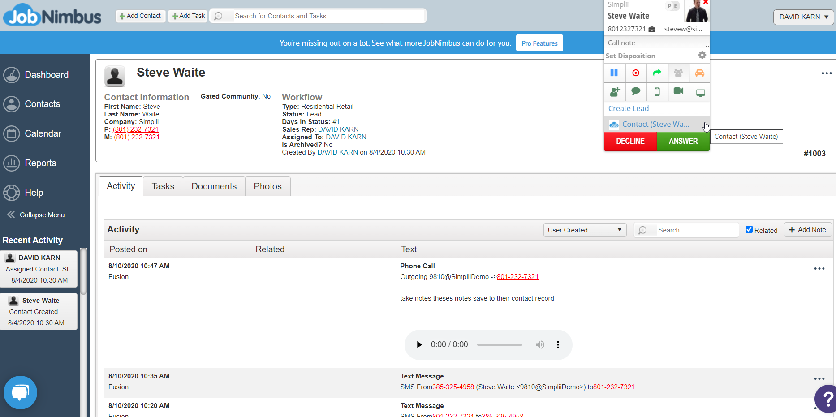Open the blue live chat bubble
The width and height of the screenshot is (836, 417).
tap(20, 392)
